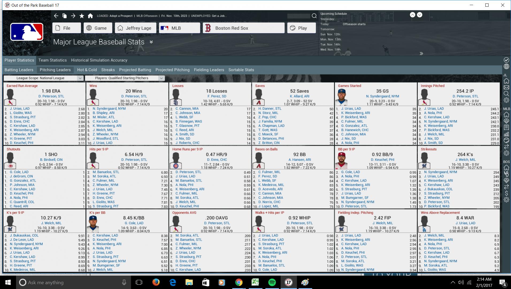Click the Windows Start button
The image size is (511, 289).
point(8,282)
